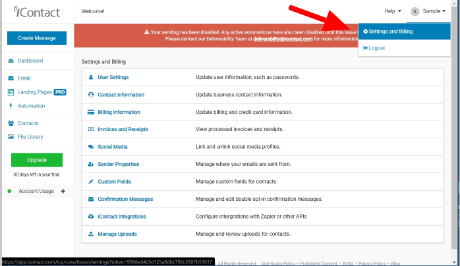Click the iContact Integrations cloud icon

pyautogui.click(x=91, y=217)
